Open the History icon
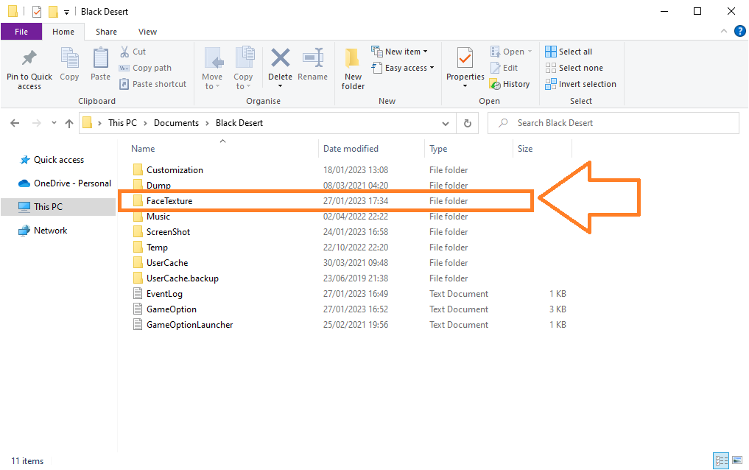This screenshot has height=470, width=749. pyautogui.click(x=496, y=84)
